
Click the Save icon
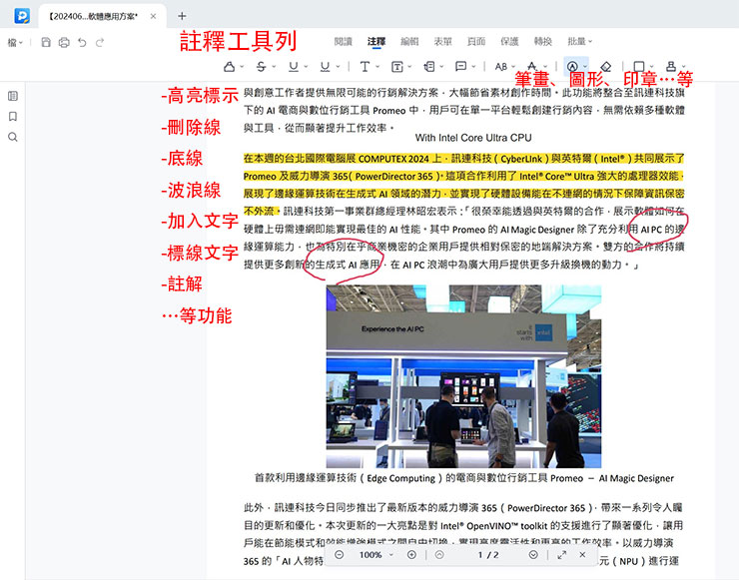click(x=46, y=42)
